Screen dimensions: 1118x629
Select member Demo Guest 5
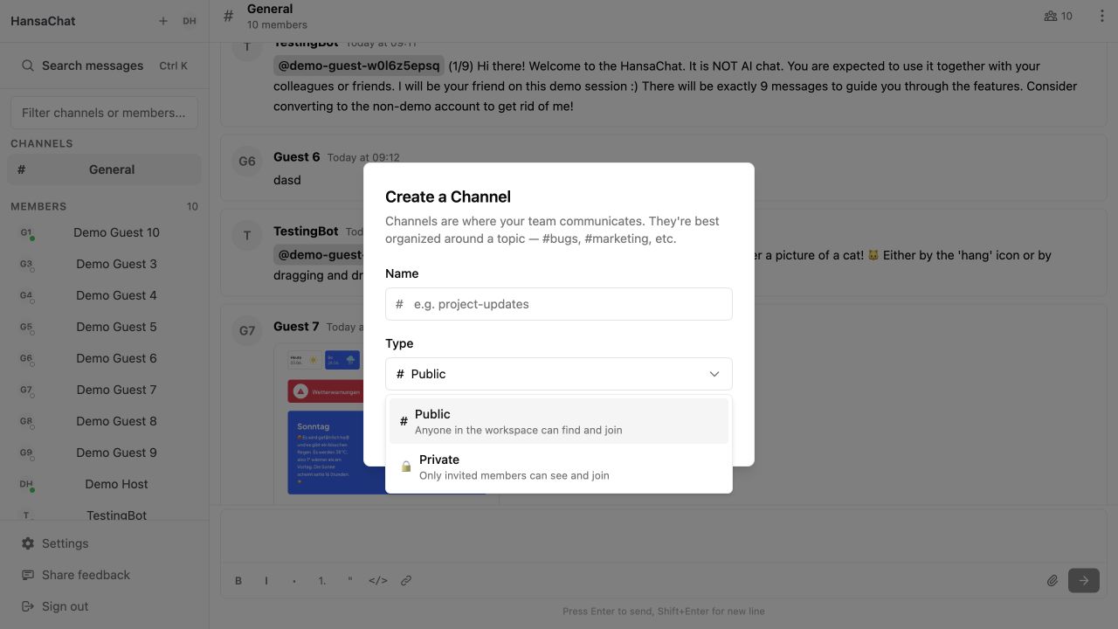coord(104,327)
